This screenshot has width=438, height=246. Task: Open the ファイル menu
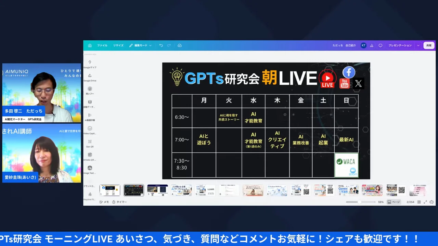(x=102, y=45)
